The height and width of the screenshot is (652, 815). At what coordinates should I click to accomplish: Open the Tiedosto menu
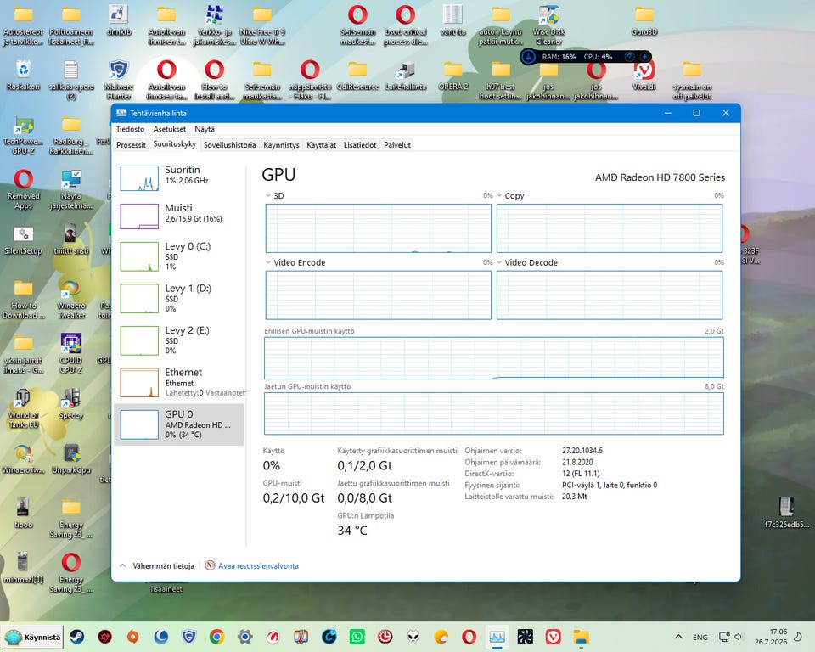tap(130, 129)
